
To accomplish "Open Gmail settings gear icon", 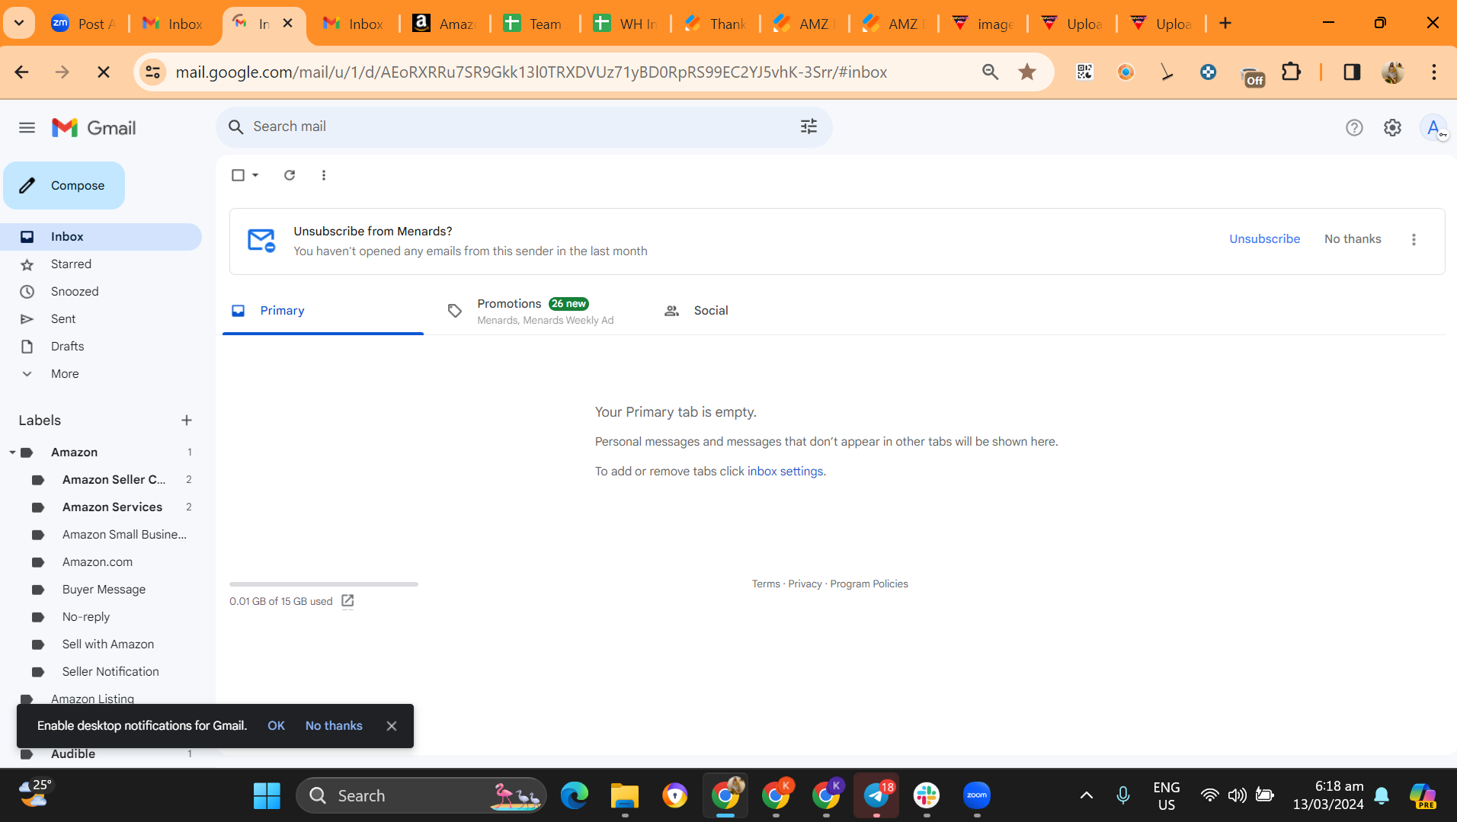I will (1392, 127).
